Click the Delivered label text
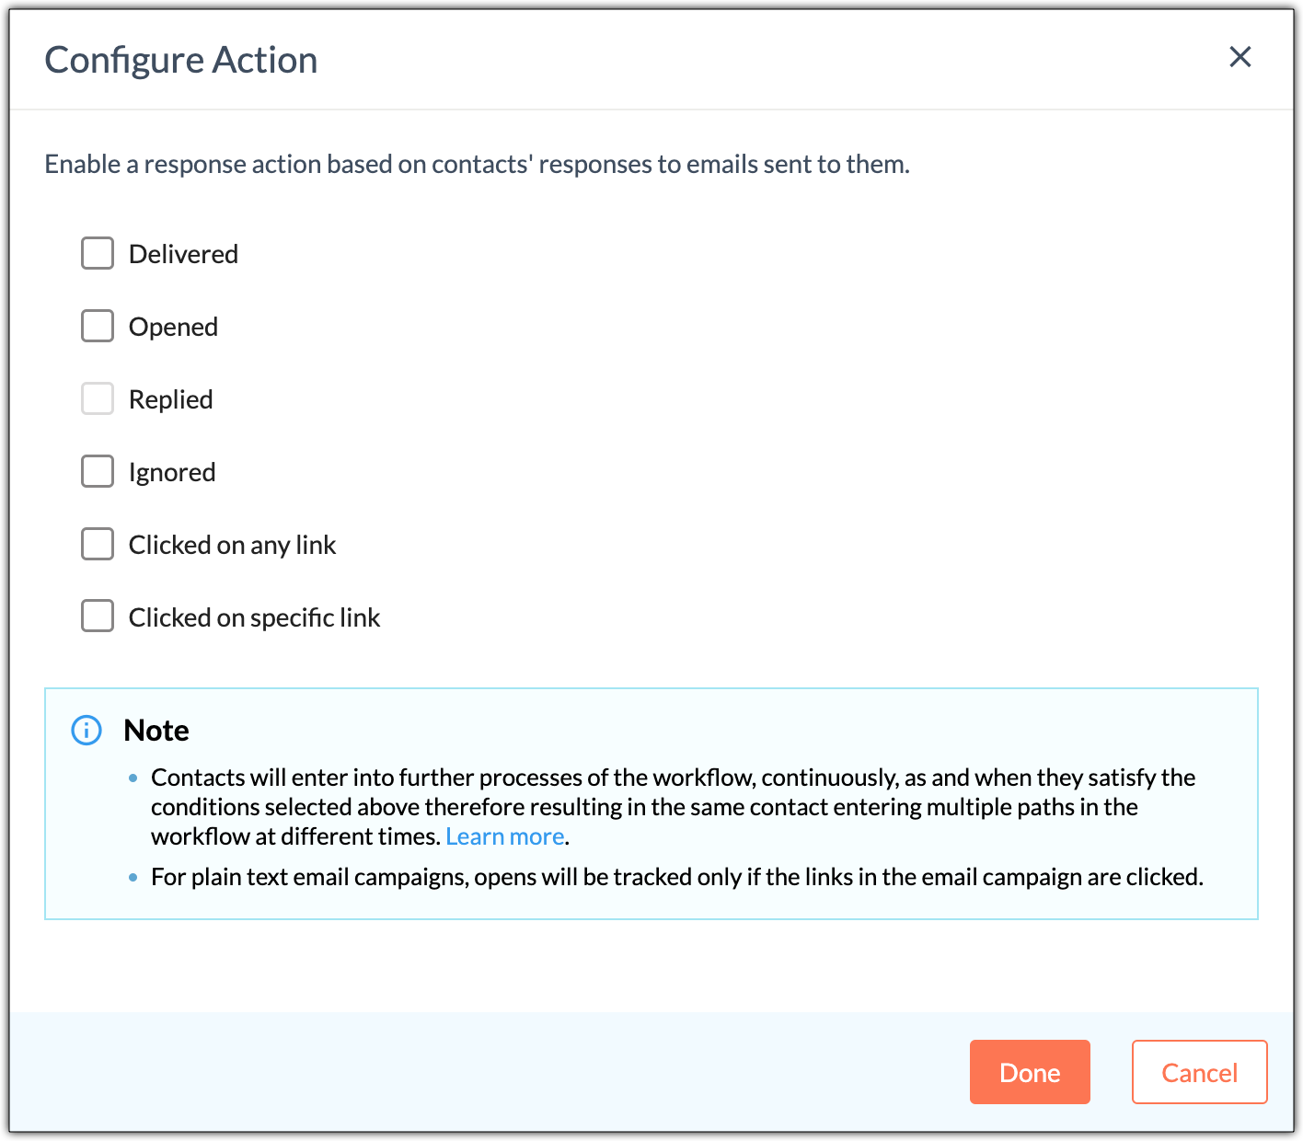 click(x=183, y=254)
